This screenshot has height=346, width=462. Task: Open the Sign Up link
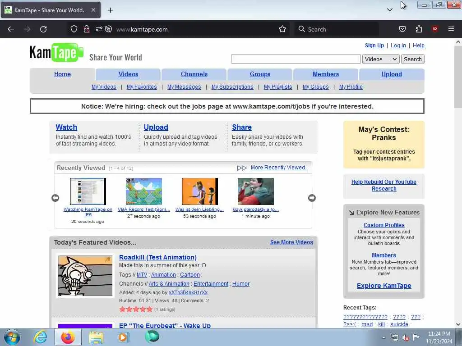click(374, 46)
